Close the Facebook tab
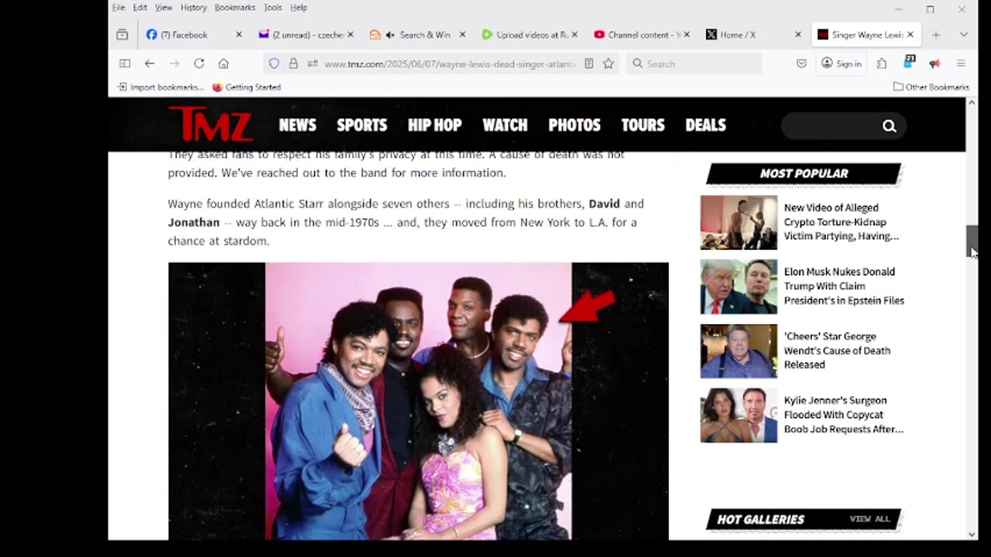This screenshot has height=557, width=991. coord(238,35)
